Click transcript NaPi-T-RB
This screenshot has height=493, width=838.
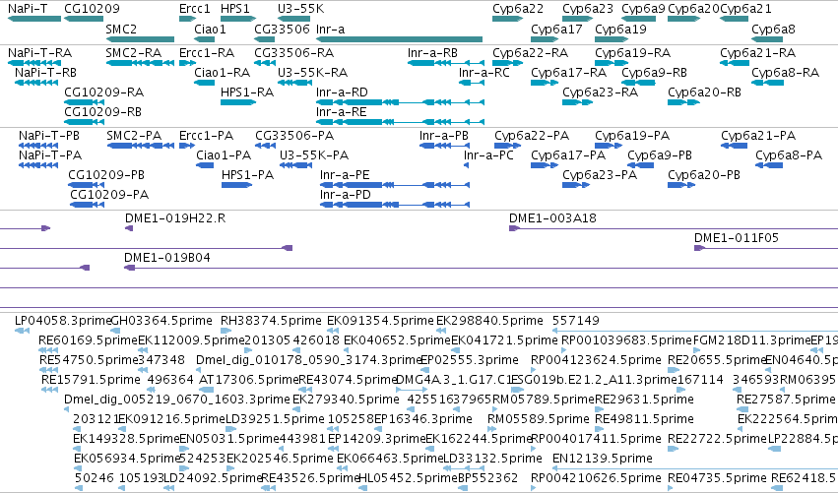click(x=36, y=83)
